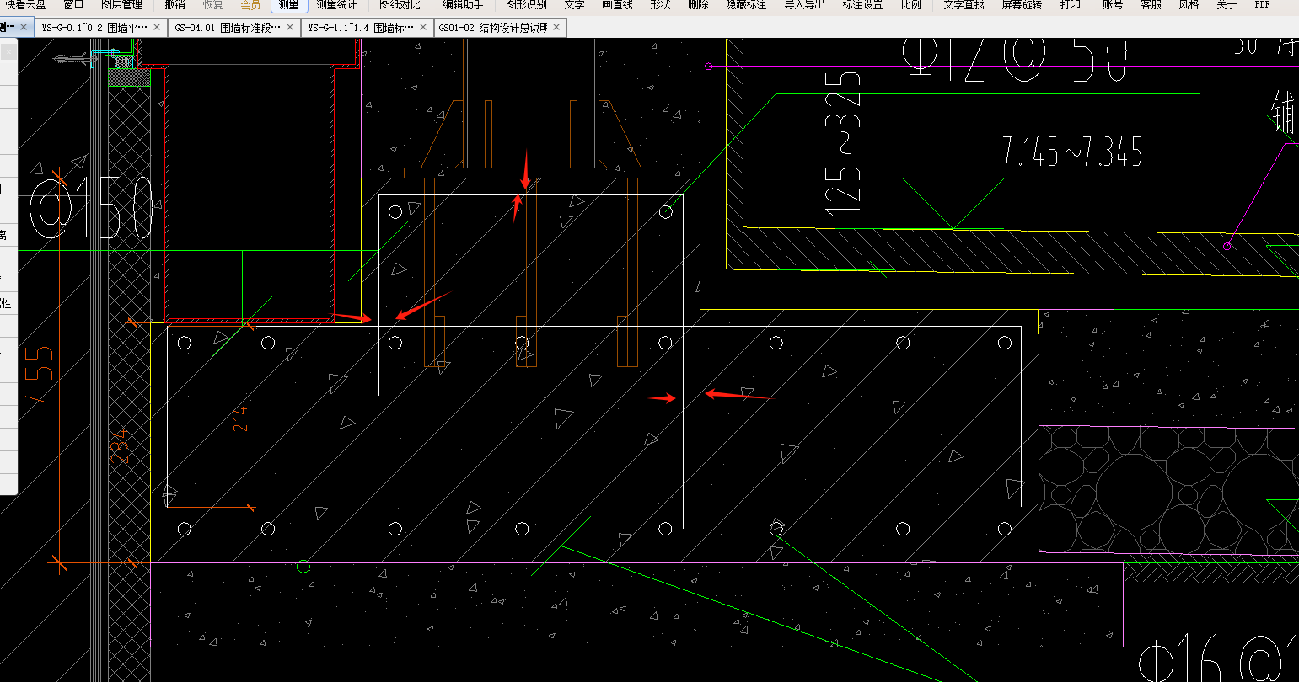Select the 文字 text tool
The height and width of the screenshot is (682, 1299).
(x=574, y=5)
